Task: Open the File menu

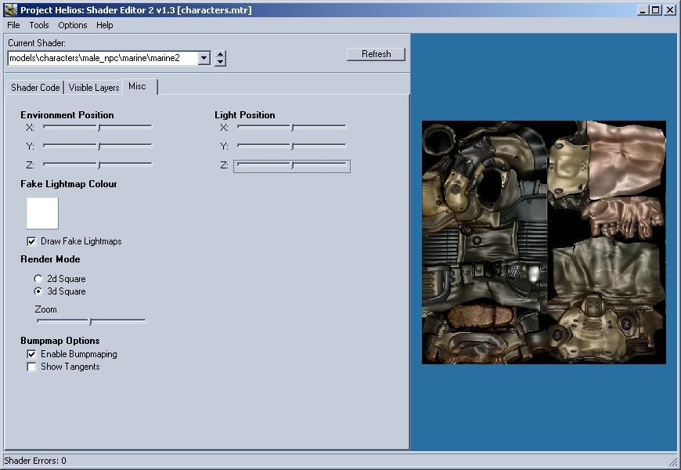Action: [x=13, y=25]
